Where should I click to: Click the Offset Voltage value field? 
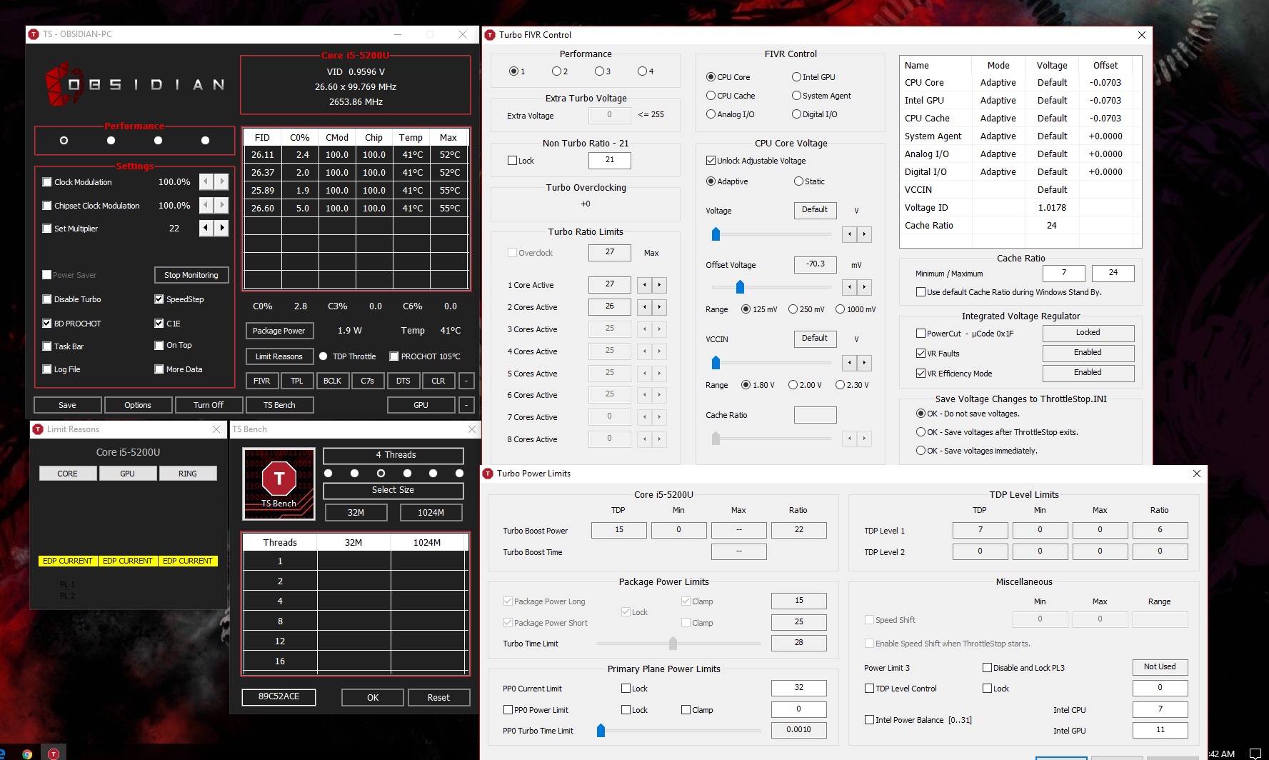coord(816,265)
